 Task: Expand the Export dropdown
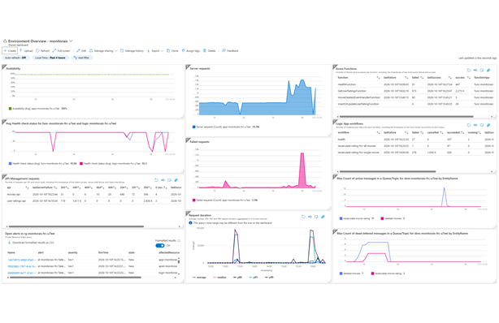155,51
